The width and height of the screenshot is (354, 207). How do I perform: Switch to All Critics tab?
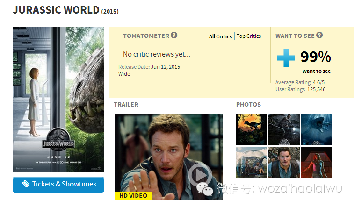(x=220, y=36)
